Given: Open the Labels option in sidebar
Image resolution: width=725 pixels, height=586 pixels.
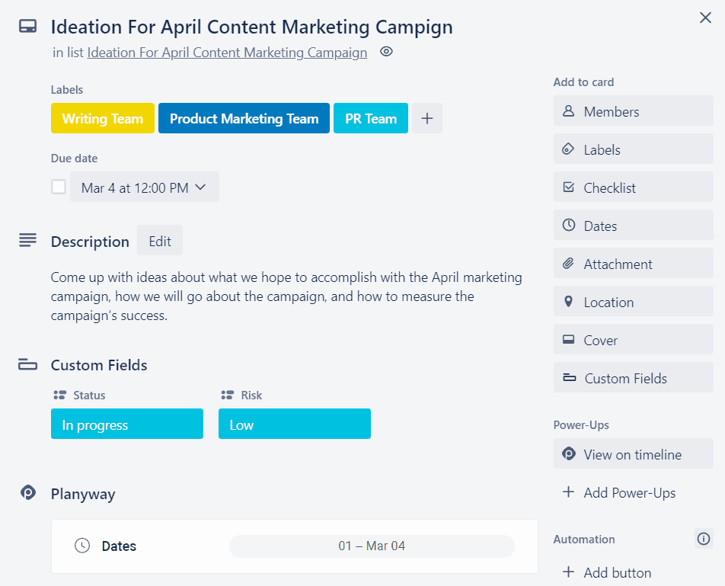Looking at the screenshot, I should (633, 149).
